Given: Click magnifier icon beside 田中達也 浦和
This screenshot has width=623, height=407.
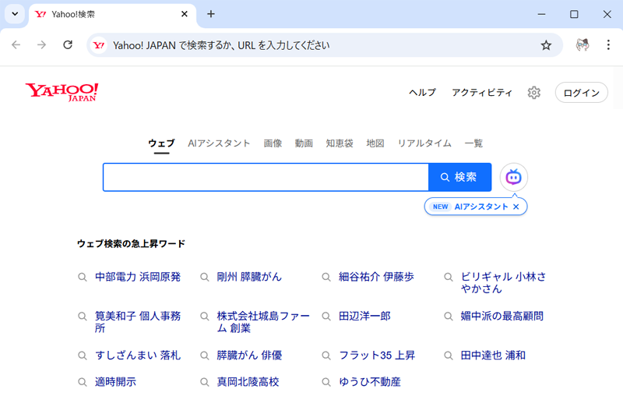Looking at the screenshot, I should (x=449, y=356).
